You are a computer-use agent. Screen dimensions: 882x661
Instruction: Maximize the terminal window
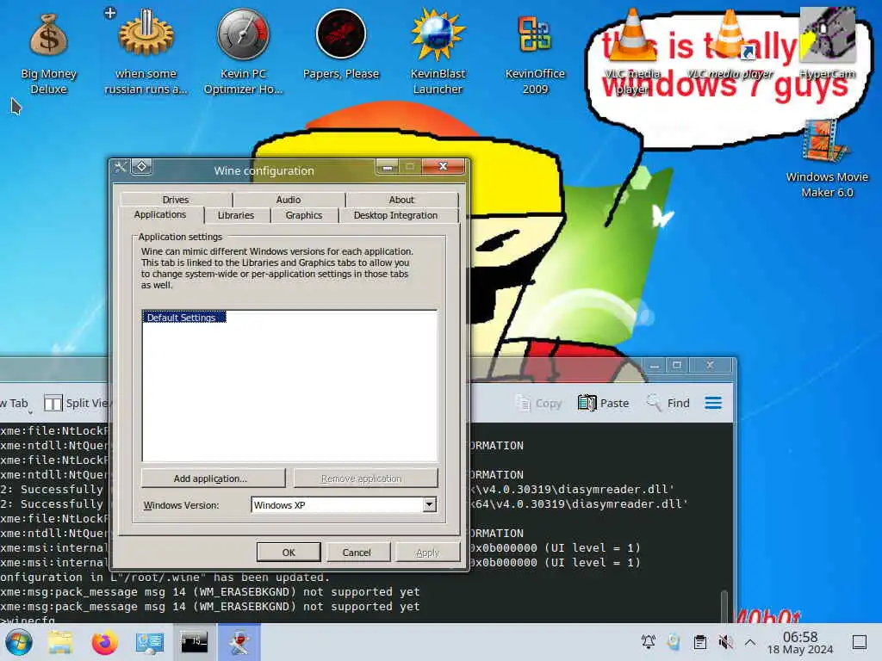click(x=677, y=365)
